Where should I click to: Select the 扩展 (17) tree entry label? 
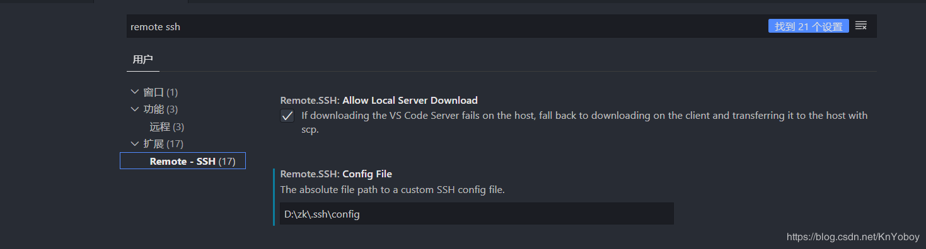[x=164, y=144]
